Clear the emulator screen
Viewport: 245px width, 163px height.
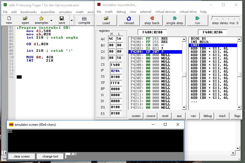tap(22, 156)
